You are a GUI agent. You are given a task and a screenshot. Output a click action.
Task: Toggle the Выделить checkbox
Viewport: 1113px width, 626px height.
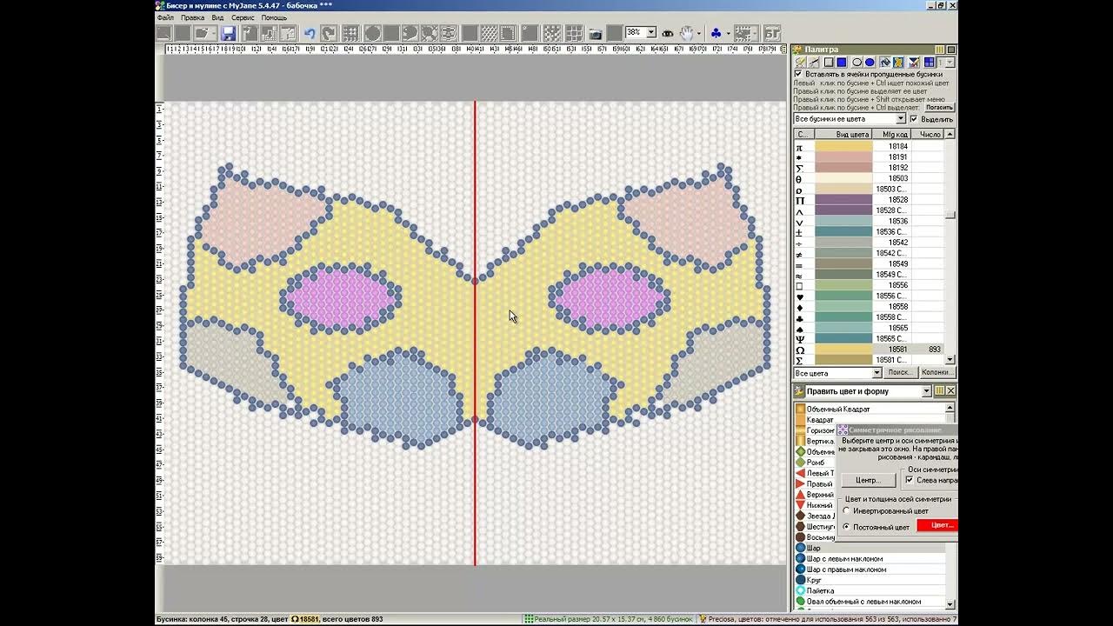pyautogui.click(x=913, y=118)
